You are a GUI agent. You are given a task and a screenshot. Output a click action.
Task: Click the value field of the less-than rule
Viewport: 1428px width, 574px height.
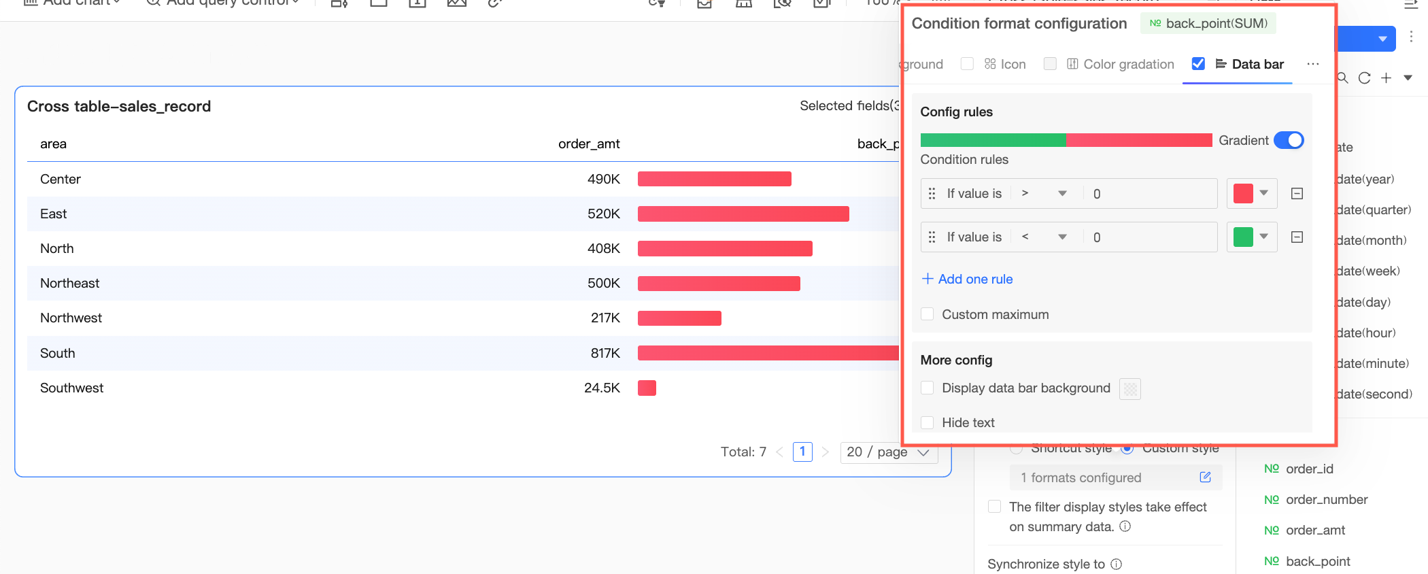point(1150,237)
